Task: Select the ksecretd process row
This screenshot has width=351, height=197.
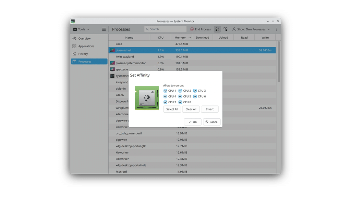Action: click(192, 171)
